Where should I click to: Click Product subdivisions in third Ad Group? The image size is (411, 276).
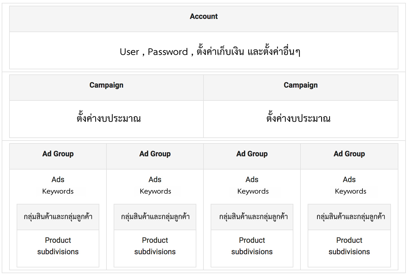(252, 246)
